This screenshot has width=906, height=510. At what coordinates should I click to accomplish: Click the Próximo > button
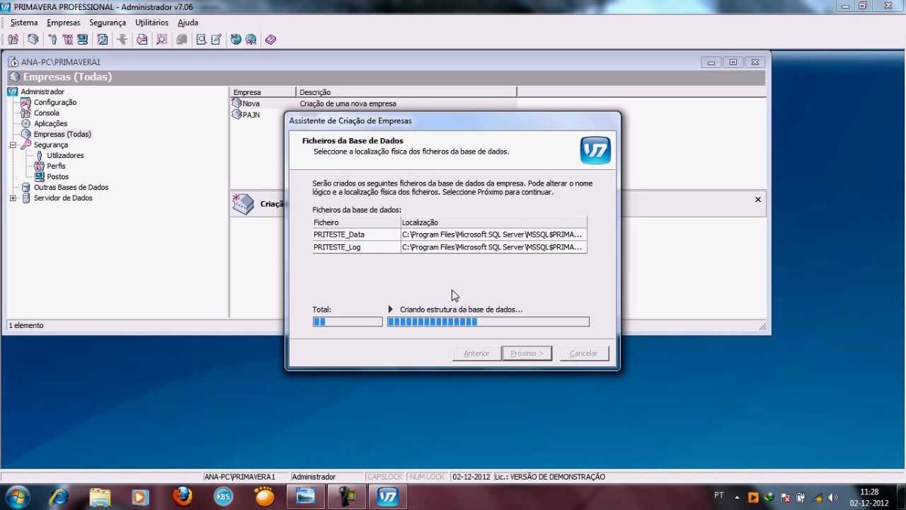[527, 353]
